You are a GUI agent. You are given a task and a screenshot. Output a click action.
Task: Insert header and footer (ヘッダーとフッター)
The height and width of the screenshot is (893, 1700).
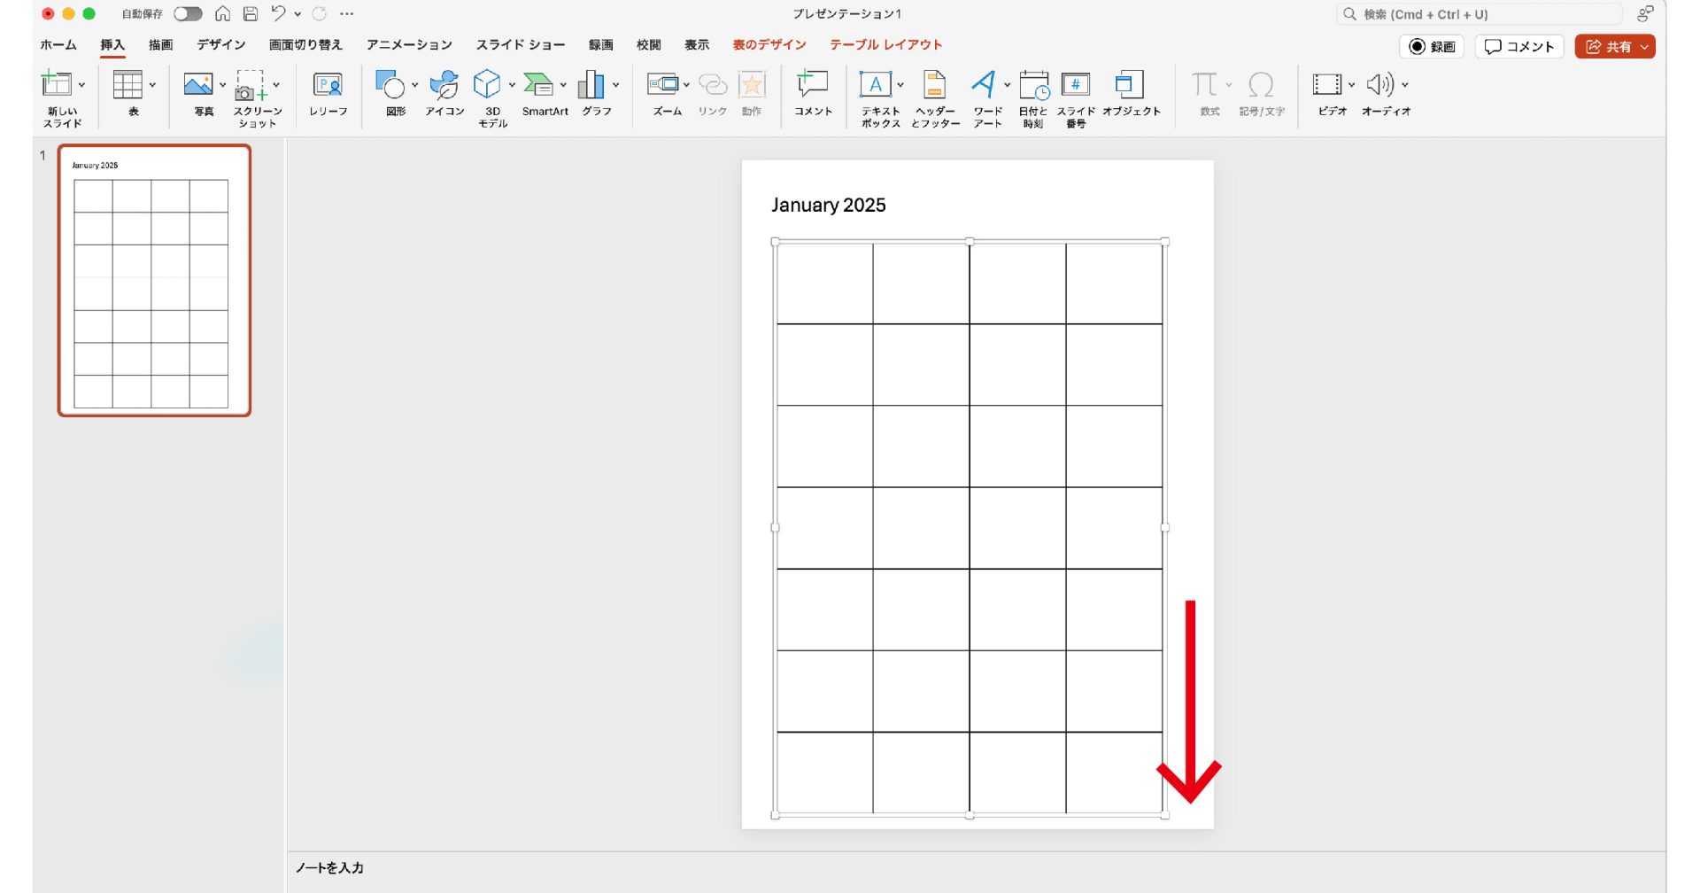pyautogui.click(x=934, y=86)
